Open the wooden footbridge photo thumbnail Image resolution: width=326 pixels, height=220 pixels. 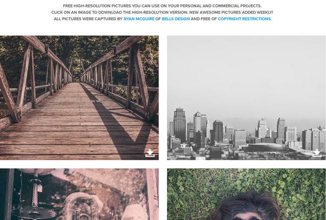click(79, 98)
